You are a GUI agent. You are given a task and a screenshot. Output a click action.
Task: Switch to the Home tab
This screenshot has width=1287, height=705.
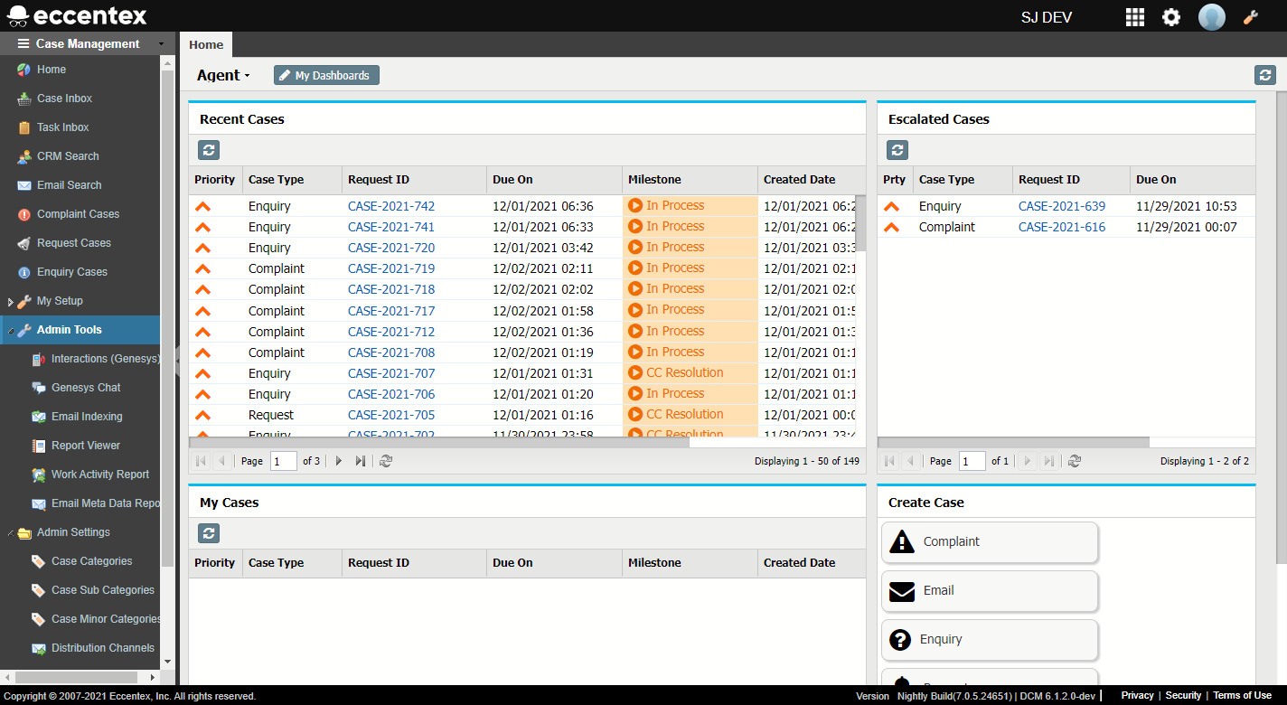pos(206,44)
